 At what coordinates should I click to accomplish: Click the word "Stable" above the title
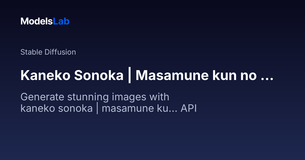pyautogui.click(x=32, y=52)
